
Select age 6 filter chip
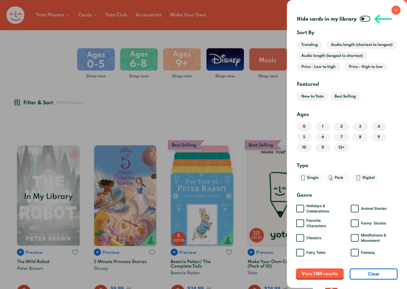pos(323,137)
